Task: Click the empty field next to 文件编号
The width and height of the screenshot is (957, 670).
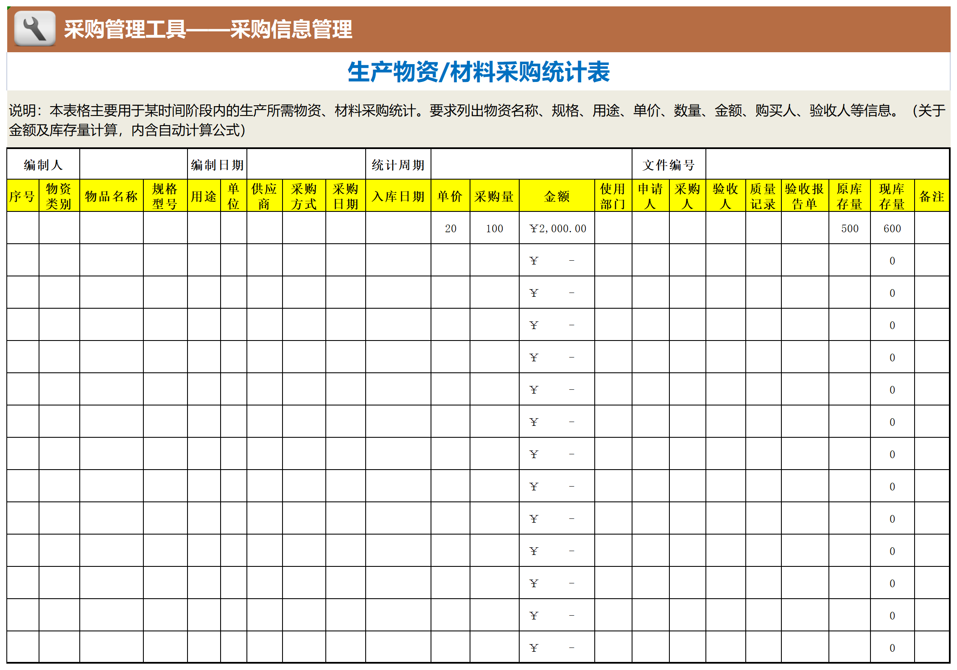Action: [x=828, y=164]
